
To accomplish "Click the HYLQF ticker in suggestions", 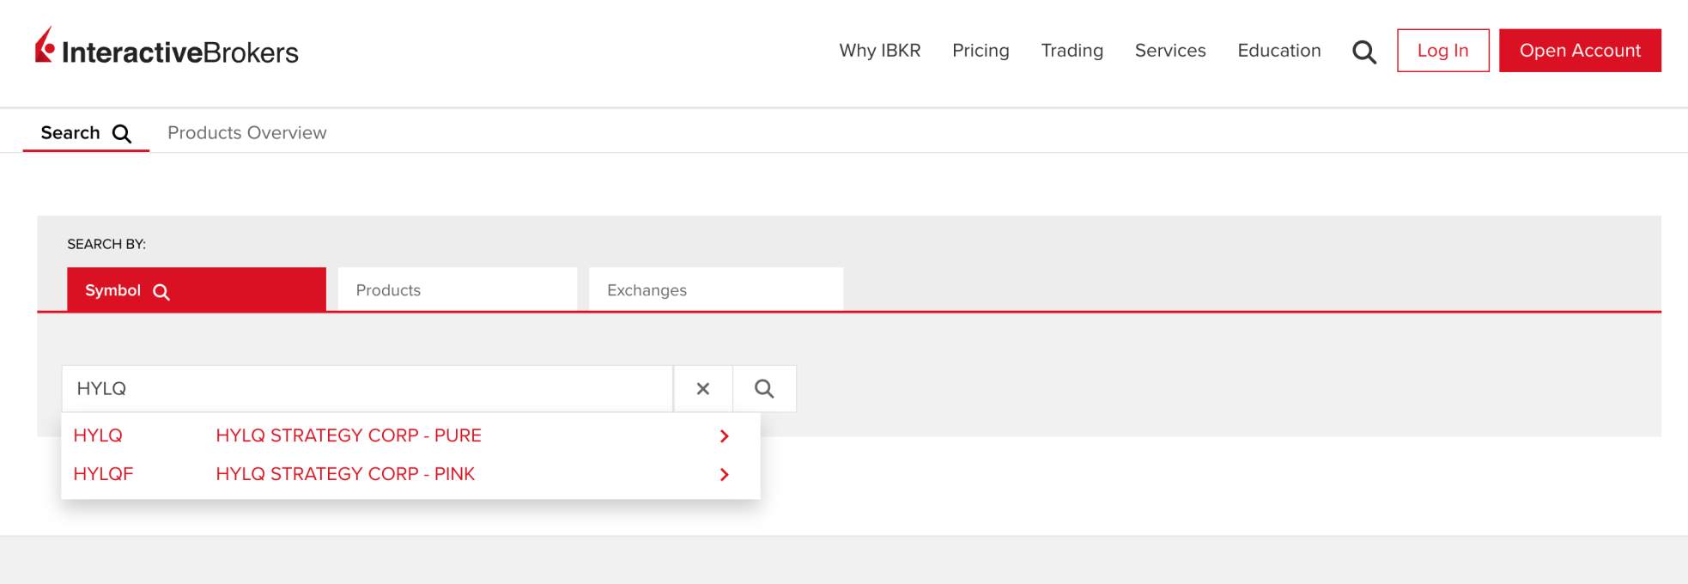I will pos(103,474).
